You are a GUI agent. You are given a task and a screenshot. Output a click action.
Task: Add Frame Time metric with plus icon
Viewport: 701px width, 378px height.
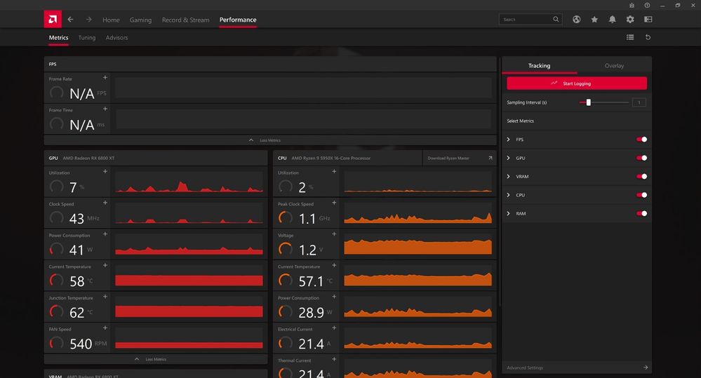105,109
